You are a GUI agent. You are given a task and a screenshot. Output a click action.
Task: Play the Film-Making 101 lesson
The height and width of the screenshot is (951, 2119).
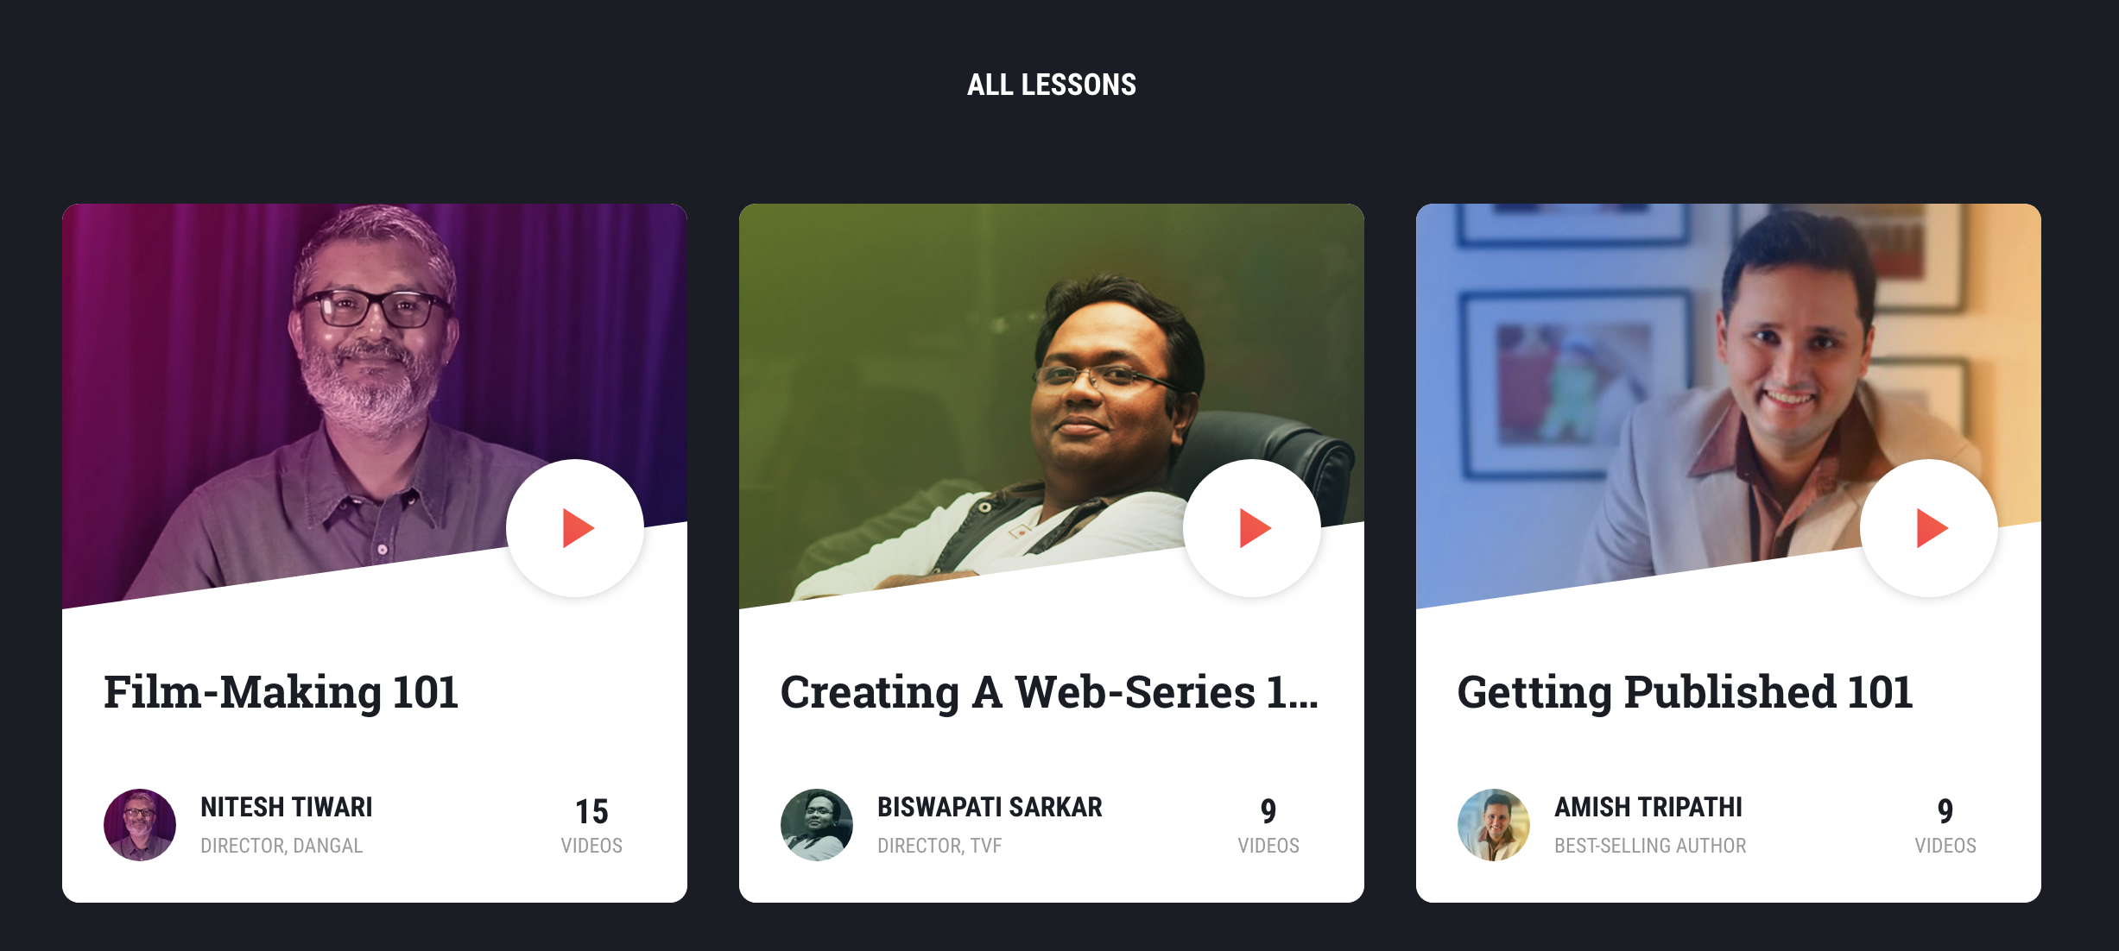point(575,528)
